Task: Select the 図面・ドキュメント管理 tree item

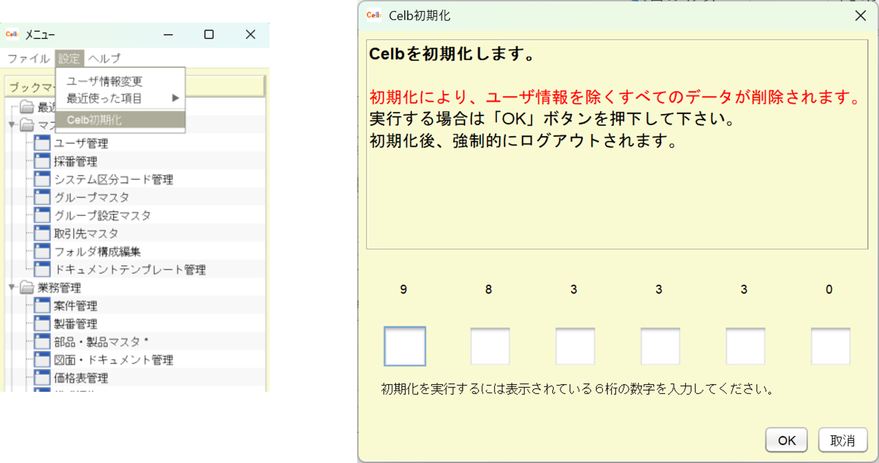Action: [x=114, y=360]
